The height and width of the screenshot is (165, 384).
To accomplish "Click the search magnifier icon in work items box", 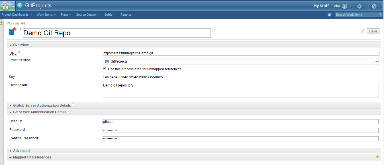I will tap(380, 15).
